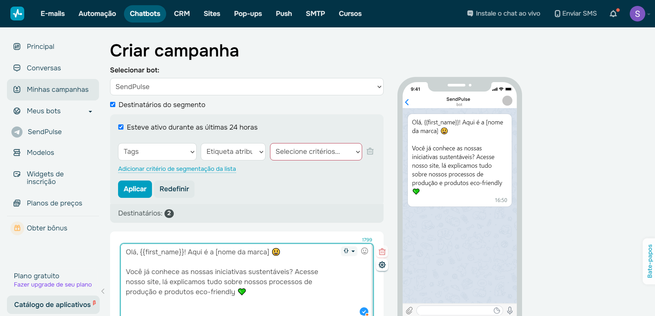Collapse the left sidebar with chevron
Image resolution: width=655 pixels, height=316 pixels.
coord(103,291)
